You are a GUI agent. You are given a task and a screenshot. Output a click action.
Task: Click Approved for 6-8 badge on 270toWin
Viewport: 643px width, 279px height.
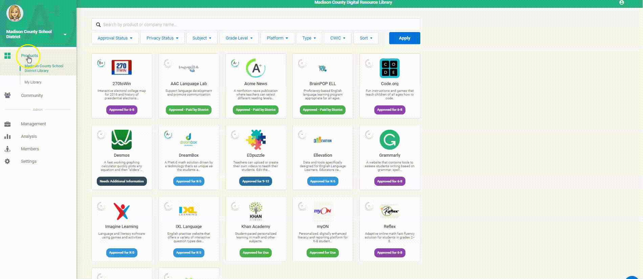(121, 110)
